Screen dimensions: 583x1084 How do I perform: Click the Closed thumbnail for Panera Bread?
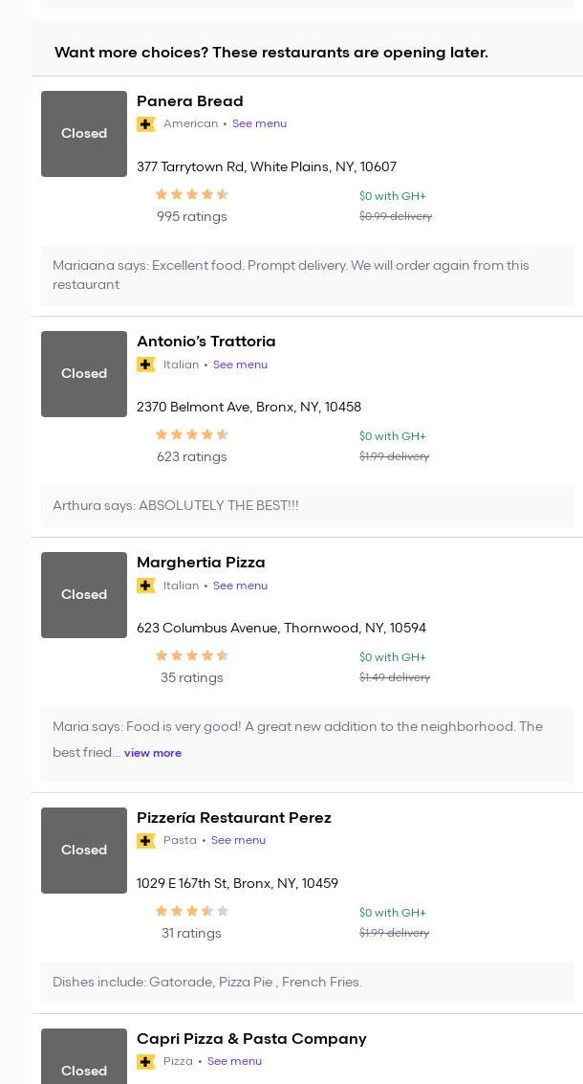[84, 134]
